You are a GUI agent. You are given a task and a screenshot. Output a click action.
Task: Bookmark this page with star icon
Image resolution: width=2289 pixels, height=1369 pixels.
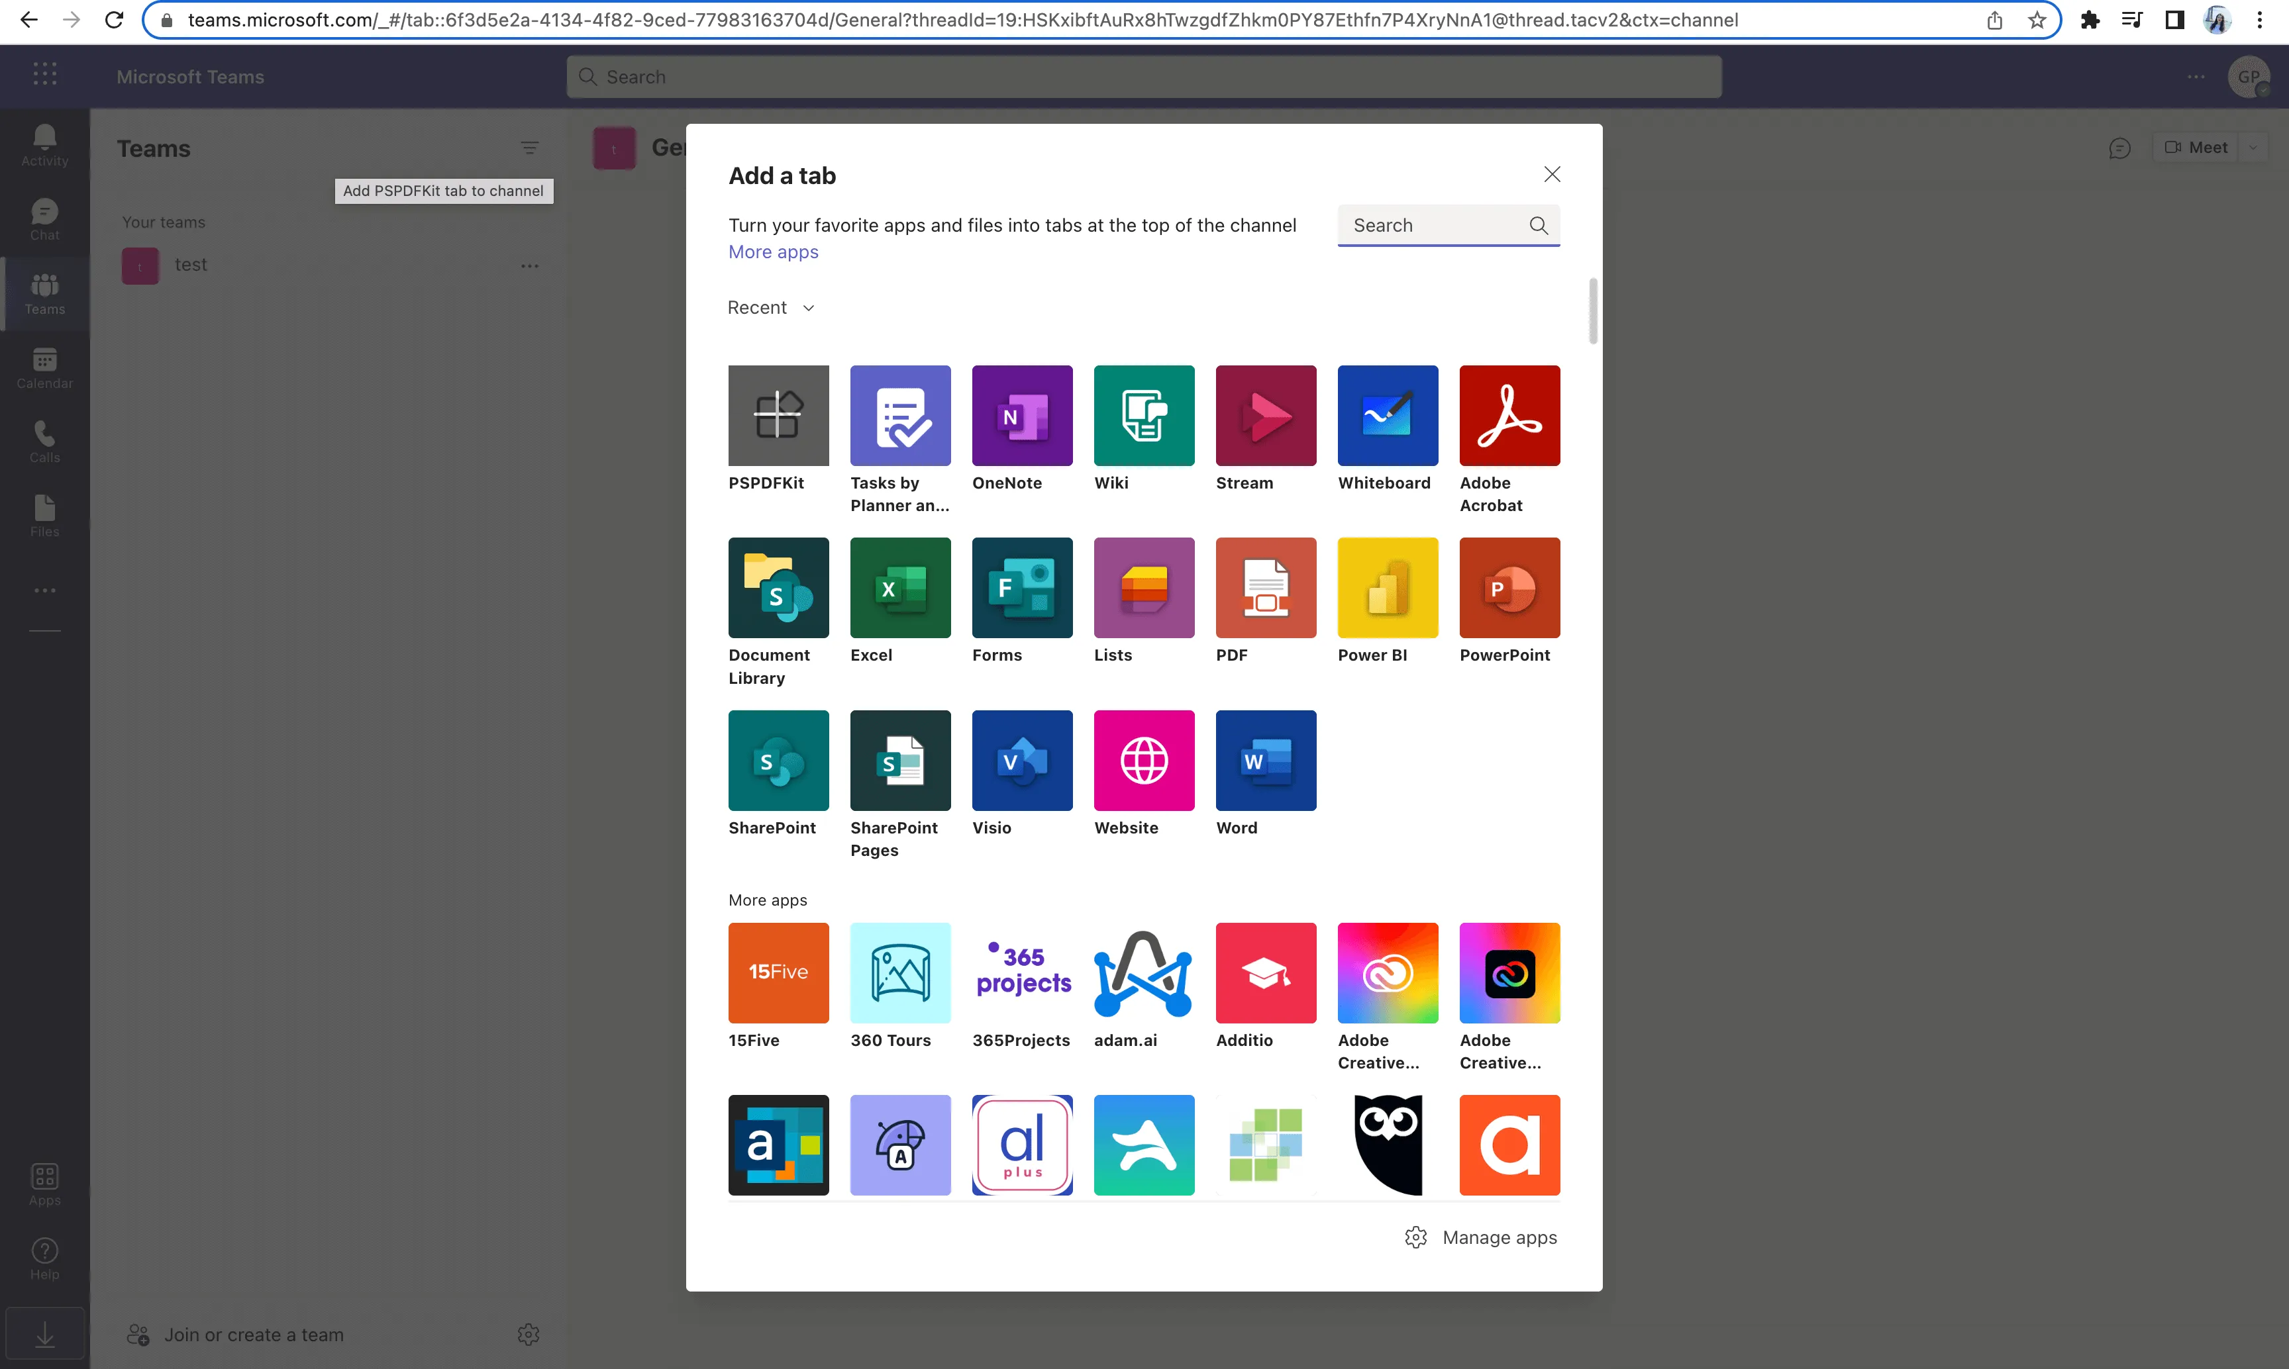2037,21
